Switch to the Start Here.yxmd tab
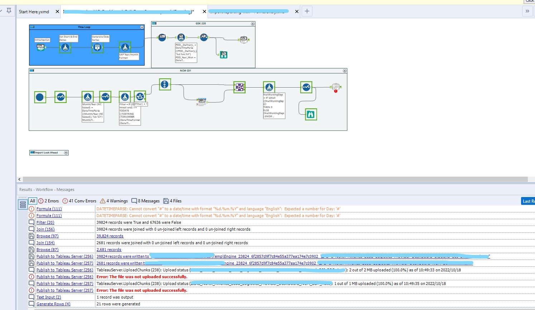This screenshot has height=310, width=535. 34,12
